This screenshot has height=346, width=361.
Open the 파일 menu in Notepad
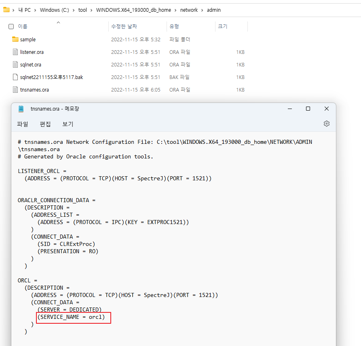point(23,124)
